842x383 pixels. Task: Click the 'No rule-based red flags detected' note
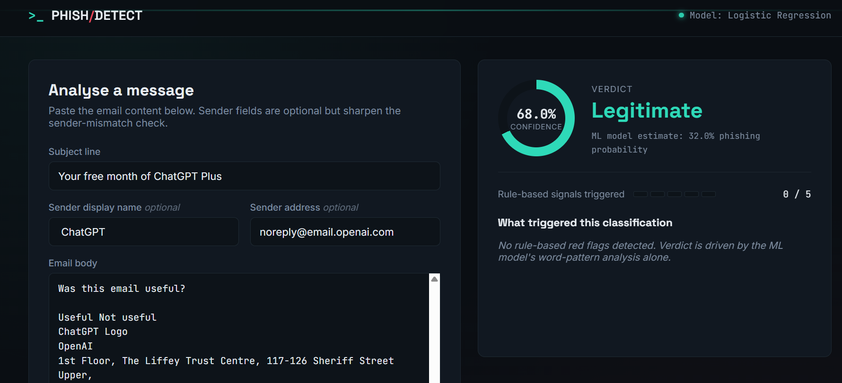pyautogui.click(x=640, y=251)
